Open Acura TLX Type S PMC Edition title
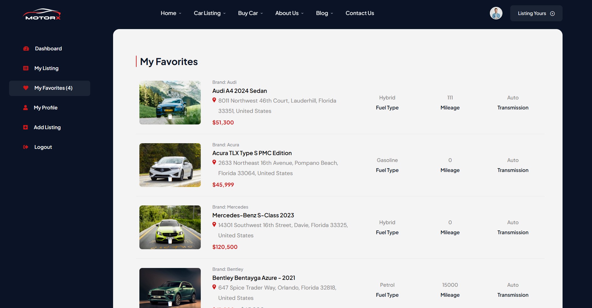The height and width of the screenshot is (308, 592). tap(252, 153)
